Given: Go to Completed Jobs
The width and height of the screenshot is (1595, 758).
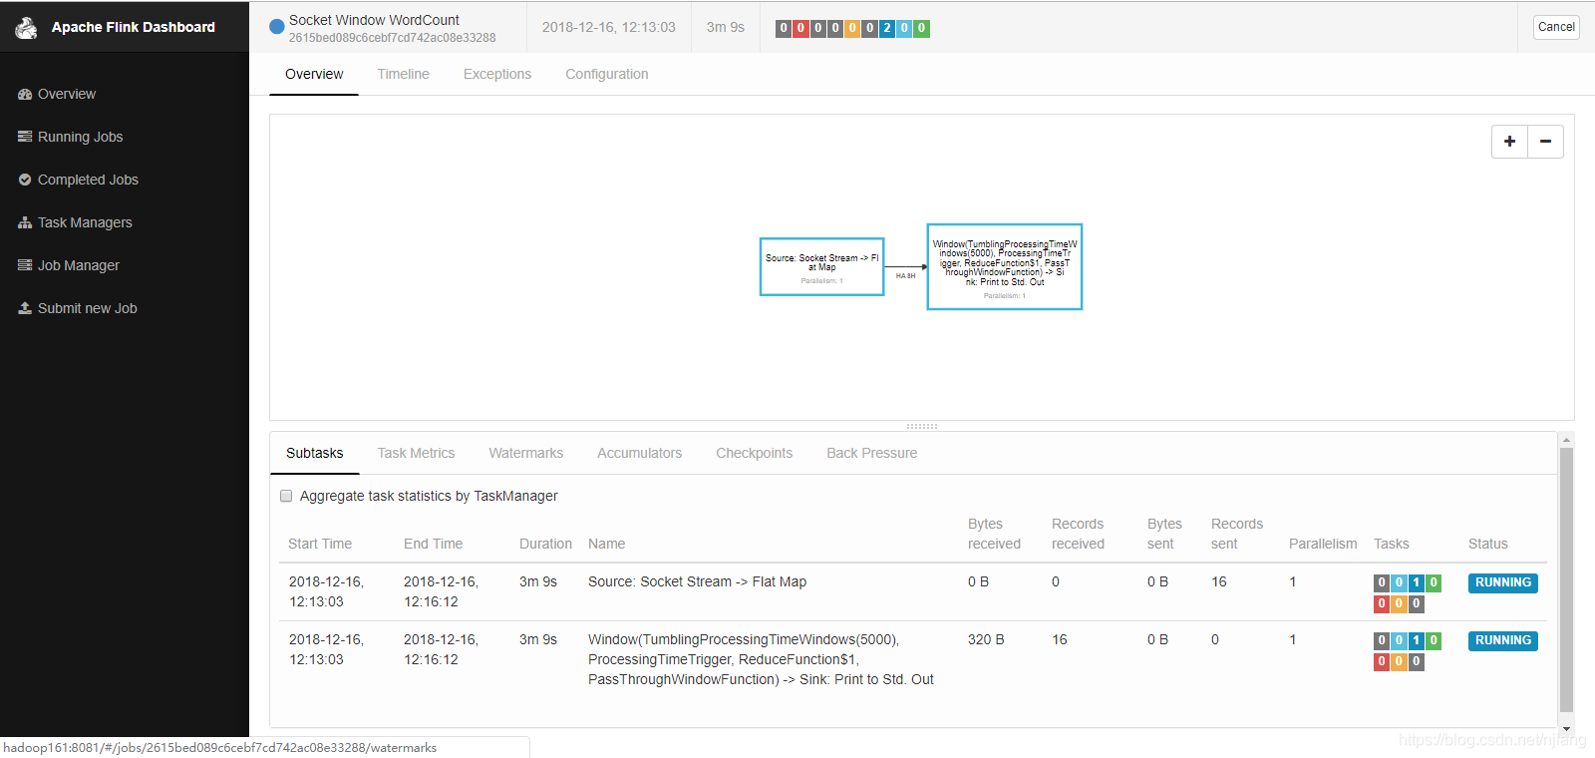Looking at the screenshot, I should 88,180.
